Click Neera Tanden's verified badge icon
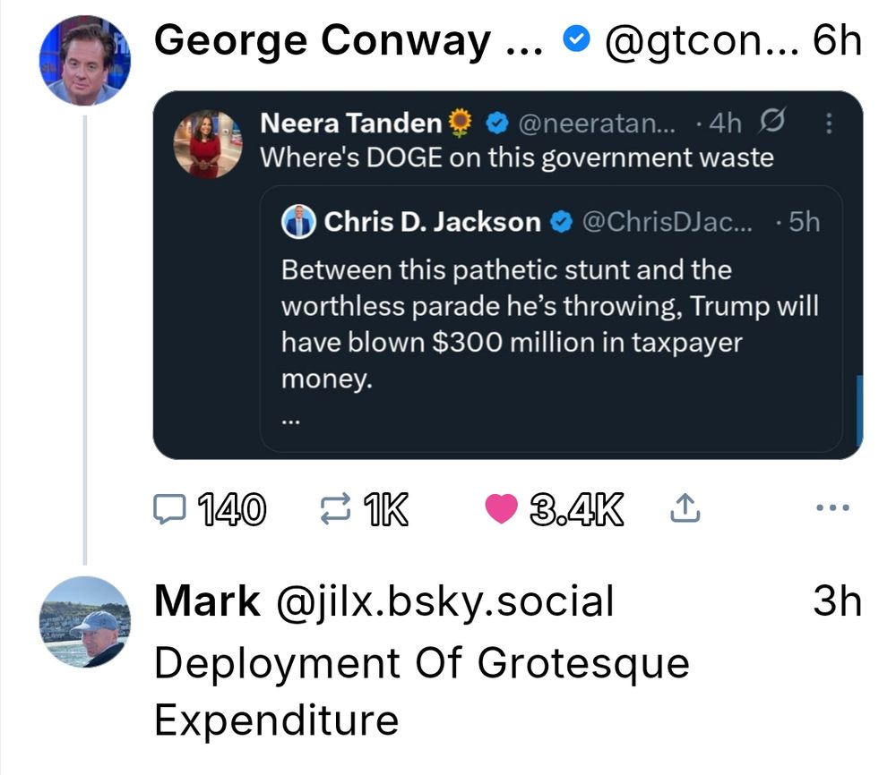This screenshot has width=896, height=775. pyautogui.click(x=496, y=124)
